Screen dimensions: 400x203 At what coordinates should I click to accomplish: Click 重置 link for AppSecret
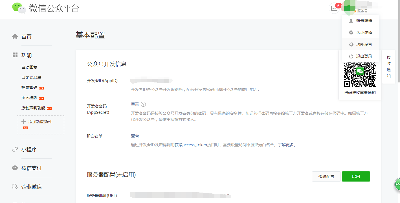pyautogui.click(x=135, y=104)
